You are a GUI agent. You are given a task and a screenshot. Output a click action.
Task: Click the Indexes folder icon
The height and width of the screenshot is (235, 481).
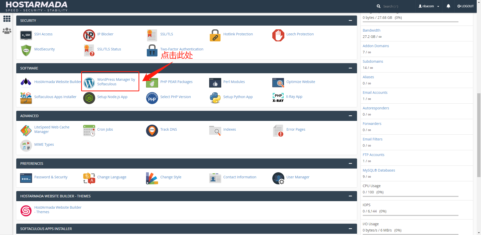pos(215,130)
